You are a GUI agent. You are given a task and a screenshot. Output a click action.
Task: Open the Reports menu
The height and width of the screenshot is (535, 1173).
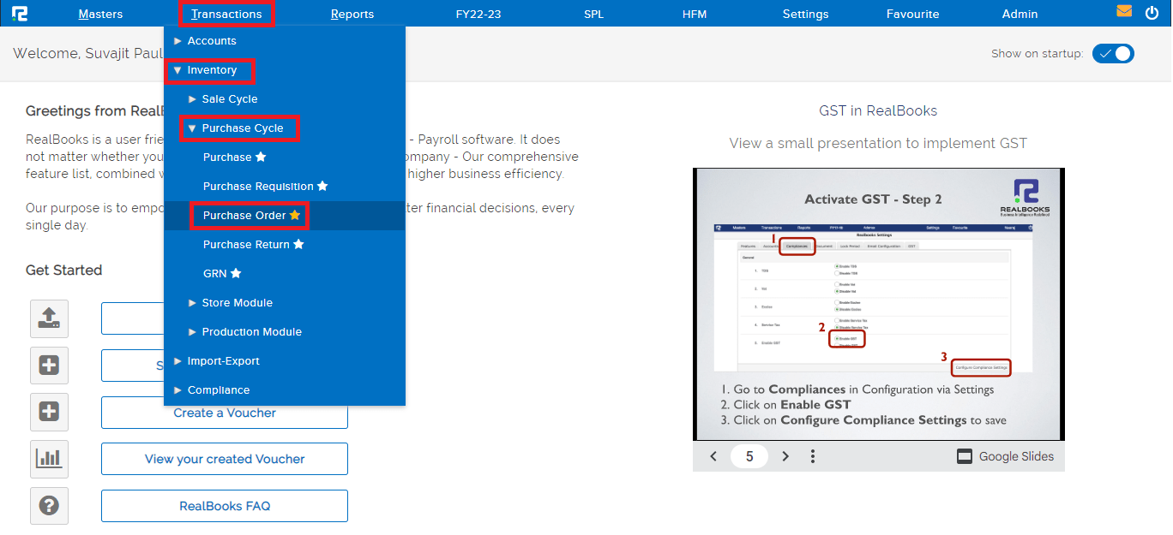tap(352, 13)
